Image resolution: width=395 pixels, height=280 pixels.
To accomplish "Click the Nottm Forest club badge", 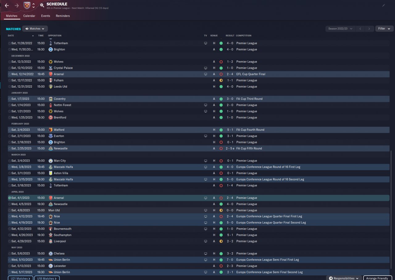I will click(51, 105).
